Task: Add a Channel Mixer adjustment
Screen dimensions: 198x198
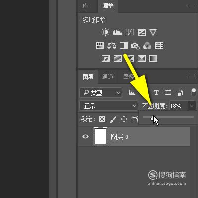Action: 147,46
